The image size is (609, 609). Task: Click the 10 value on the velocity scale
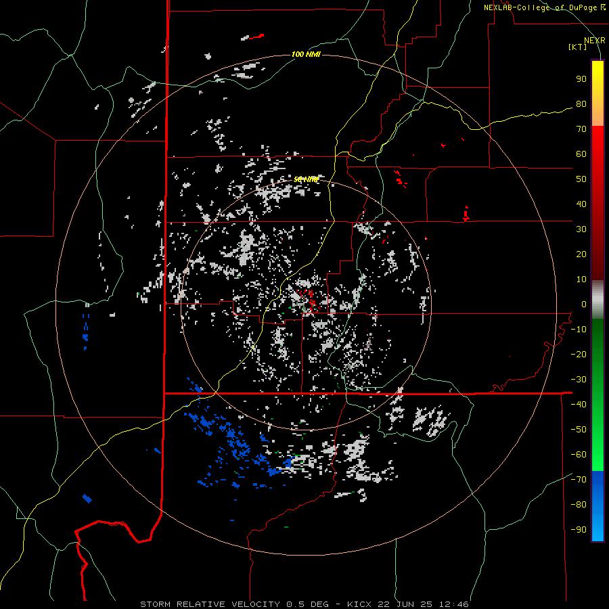(581, 279)
